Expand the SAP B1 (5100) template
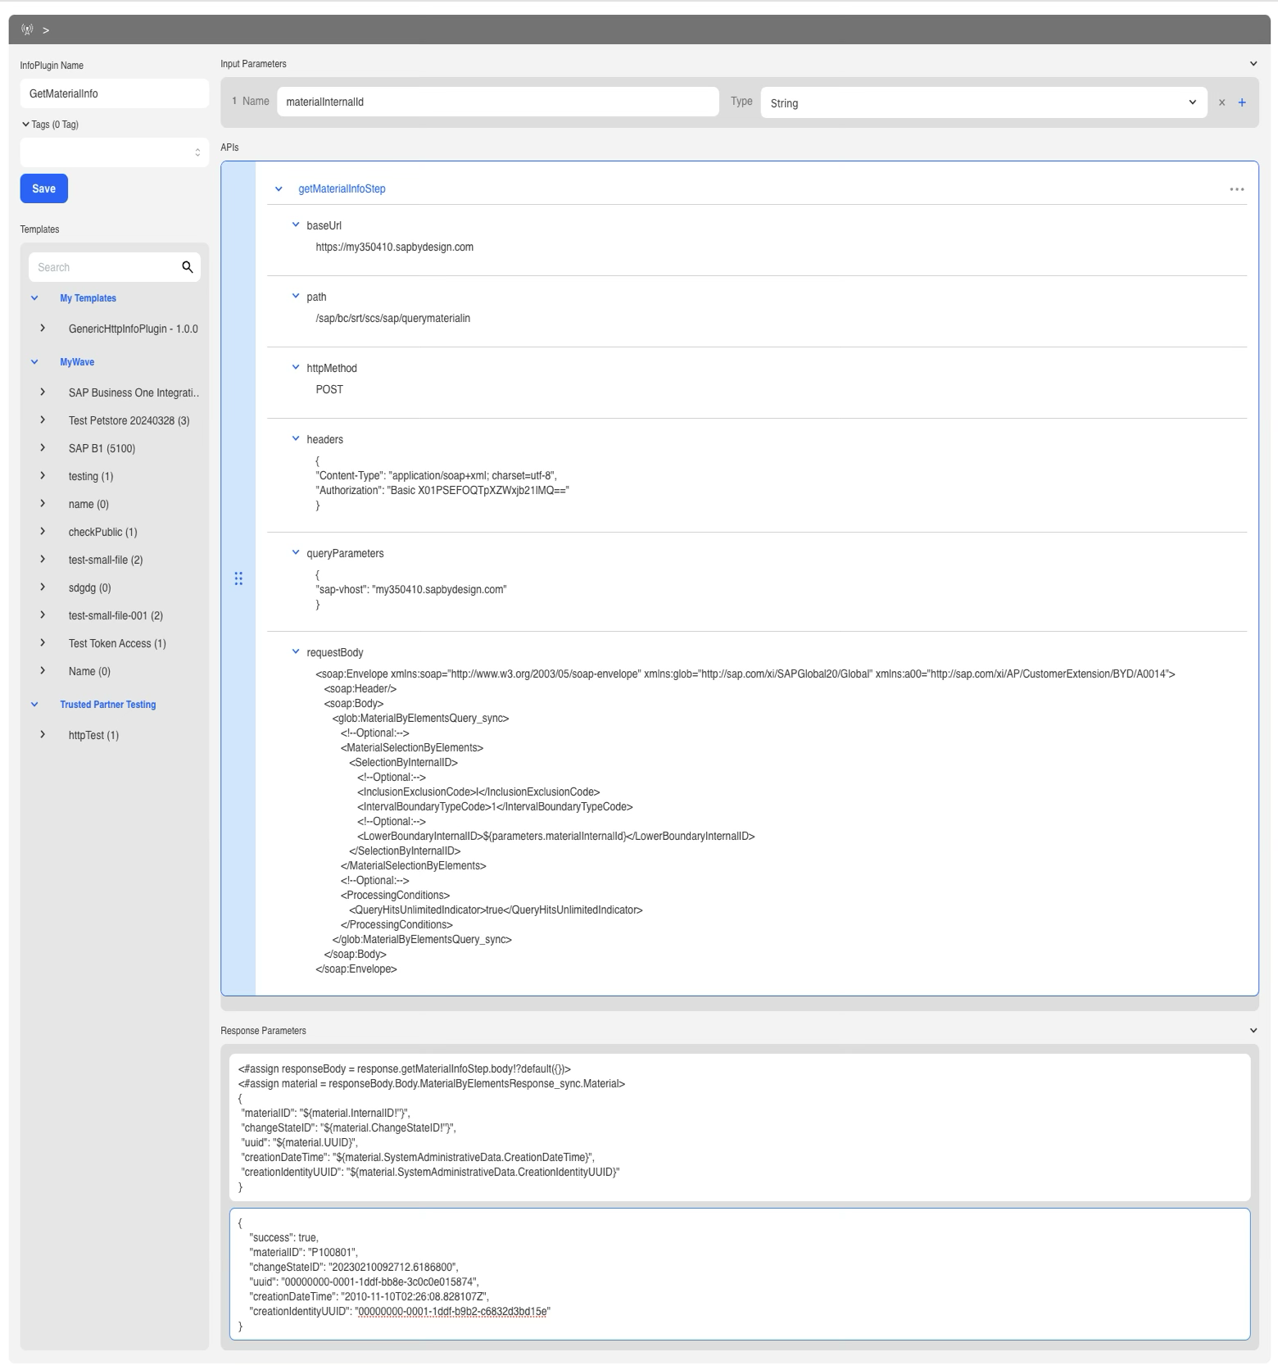Image resolution: width=1278 pixels, height=1370 pixels. (43, 448)
